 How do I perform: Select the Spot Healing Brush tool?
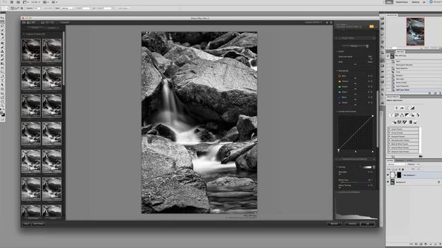[3, 43]
